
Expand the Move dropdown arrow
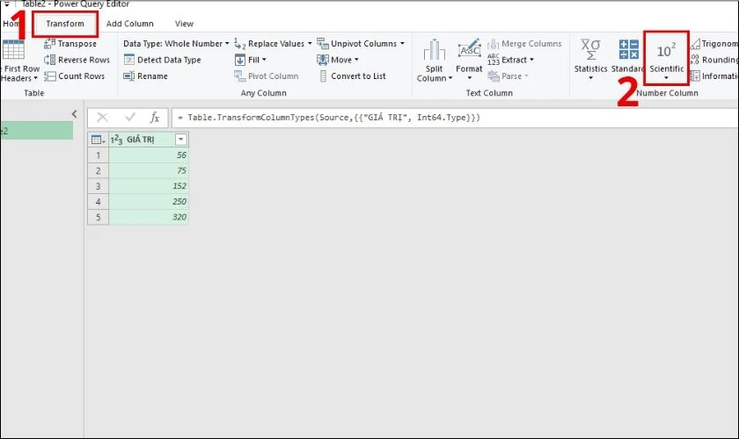click(x=356, y=60)
